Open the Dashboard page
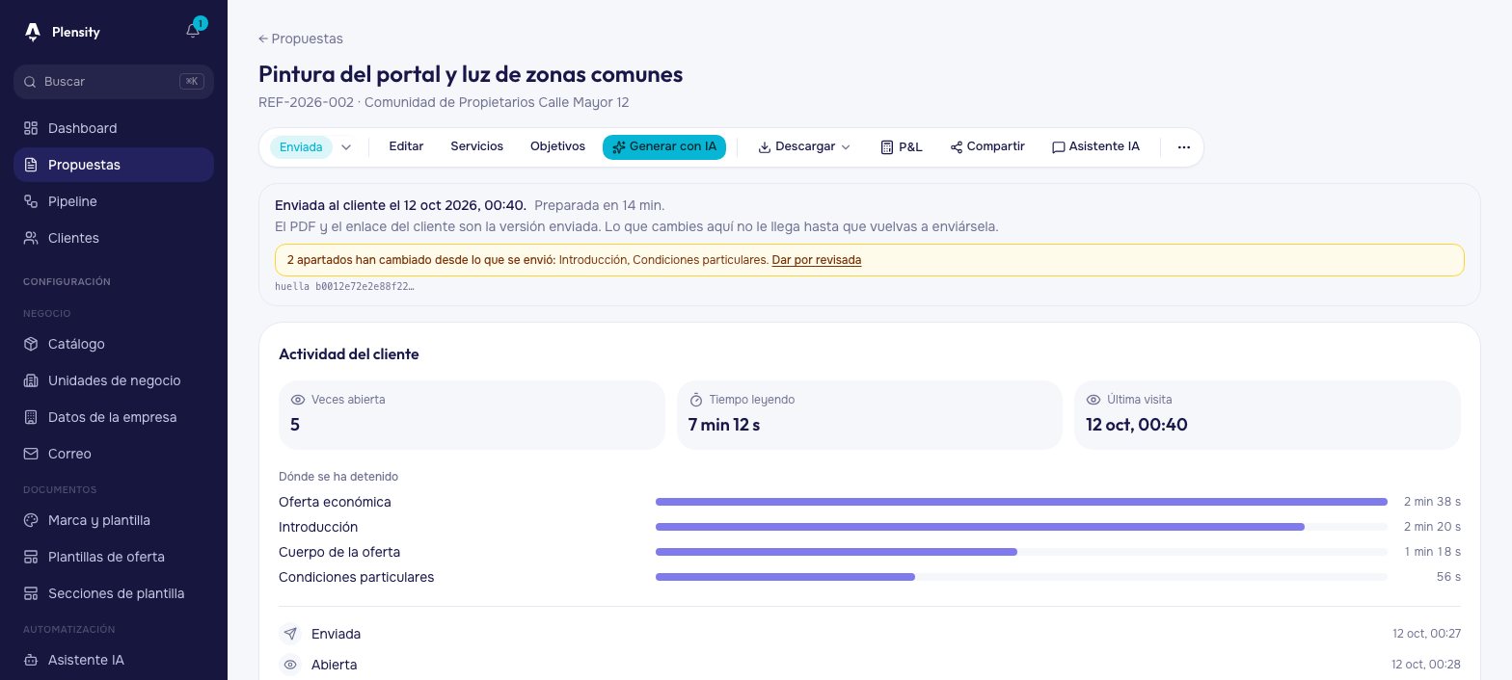Image resolution: width=1512 pixels, height=680 pixels. pyautogui.click(x=114, y=128)
